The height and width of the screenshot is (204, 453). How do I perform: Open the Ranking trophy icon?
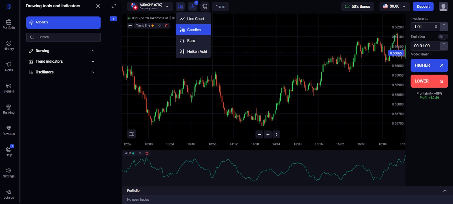pos(9,107)
